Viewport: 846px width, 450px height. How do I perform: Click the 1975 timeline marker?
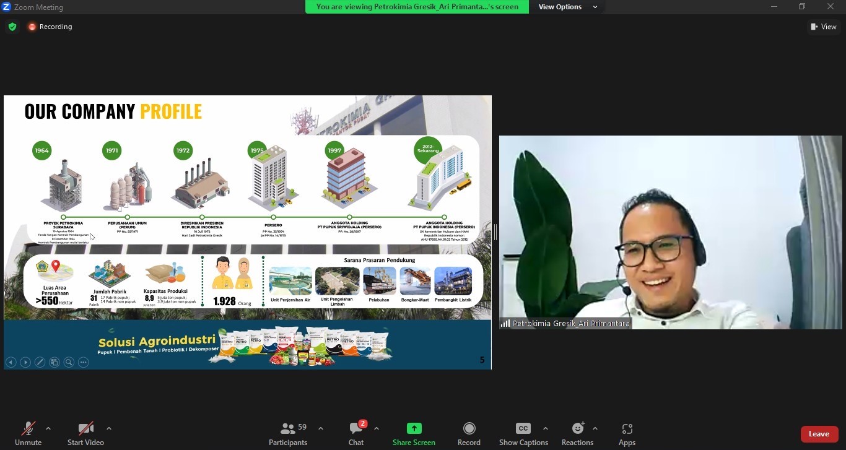tap(256, 150)
